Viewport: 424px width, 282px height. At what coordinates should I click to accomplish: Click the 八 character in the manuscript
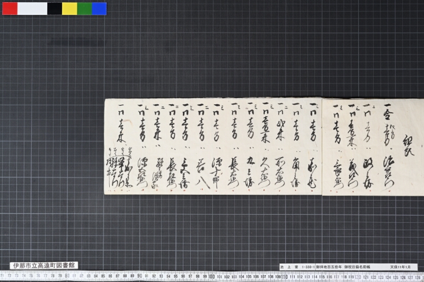coord(203,182)
